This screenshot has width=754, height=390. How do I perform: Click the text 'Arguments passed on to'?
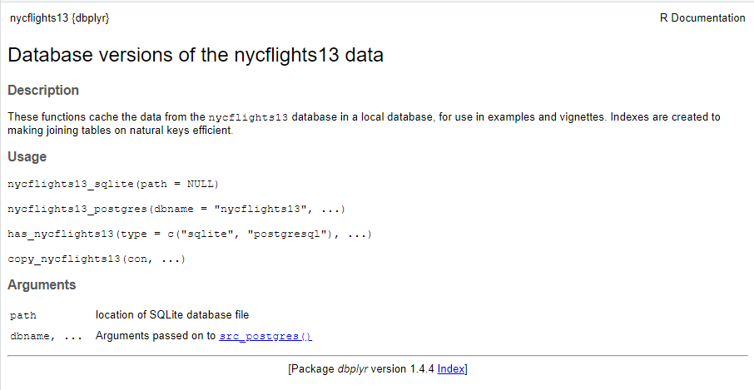[156, 336]
